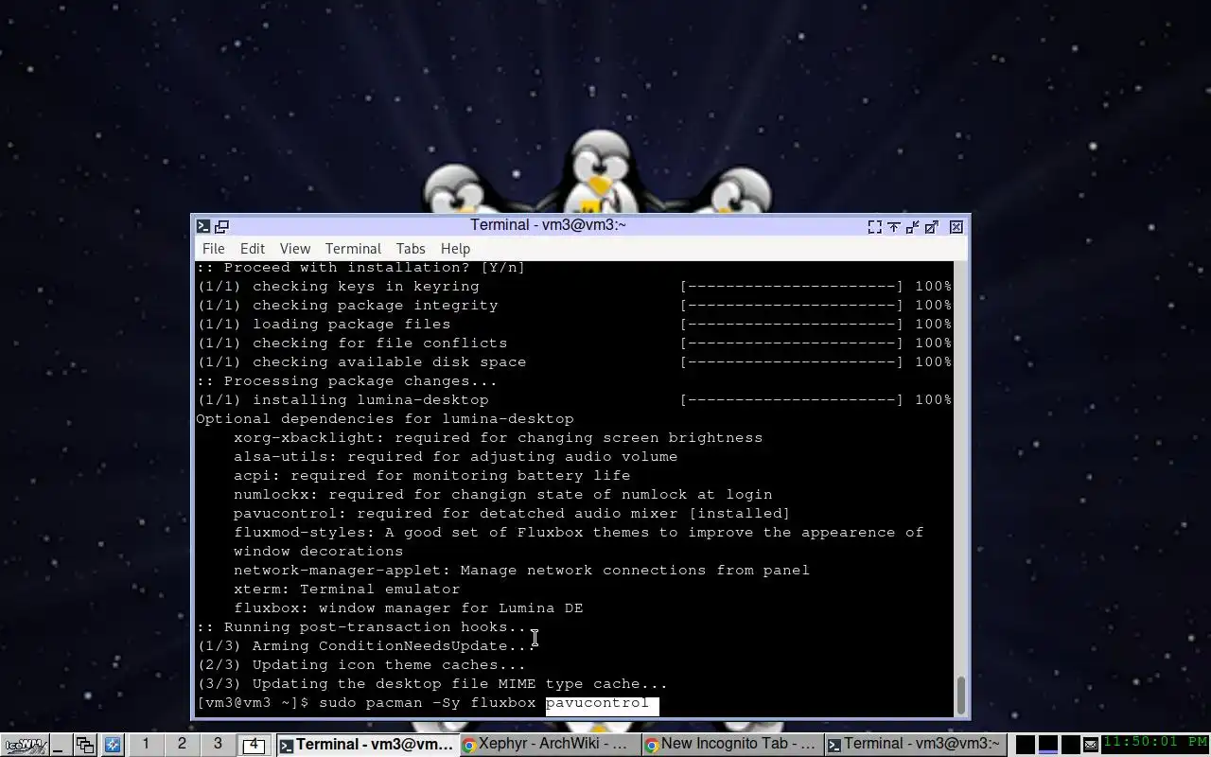The height and width of the screenshot is (757, 1211).
Task: Click the window depth icon in titlebar
Action: click(x=222, y=226)
